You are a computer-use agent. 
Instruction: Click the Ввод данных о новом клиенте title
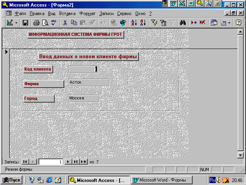click(x=88, y=57)
